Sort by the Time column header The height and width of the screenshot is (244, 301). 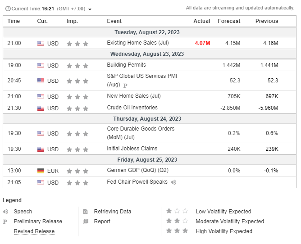(x=14, y=21)
